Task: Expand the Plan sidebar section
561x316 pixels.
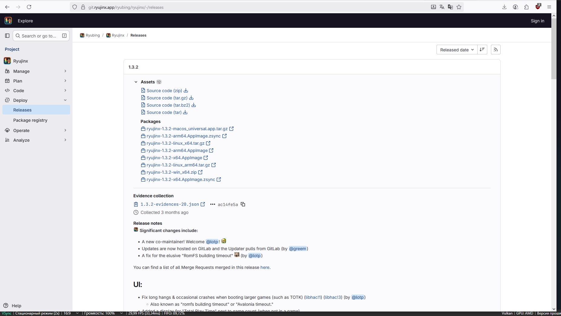Action: tap(36, 81)
